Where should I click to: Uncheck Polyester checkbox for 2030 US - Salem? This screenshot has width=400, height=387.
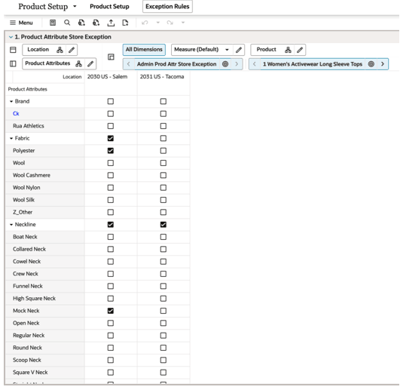click(x=111, y=151)
